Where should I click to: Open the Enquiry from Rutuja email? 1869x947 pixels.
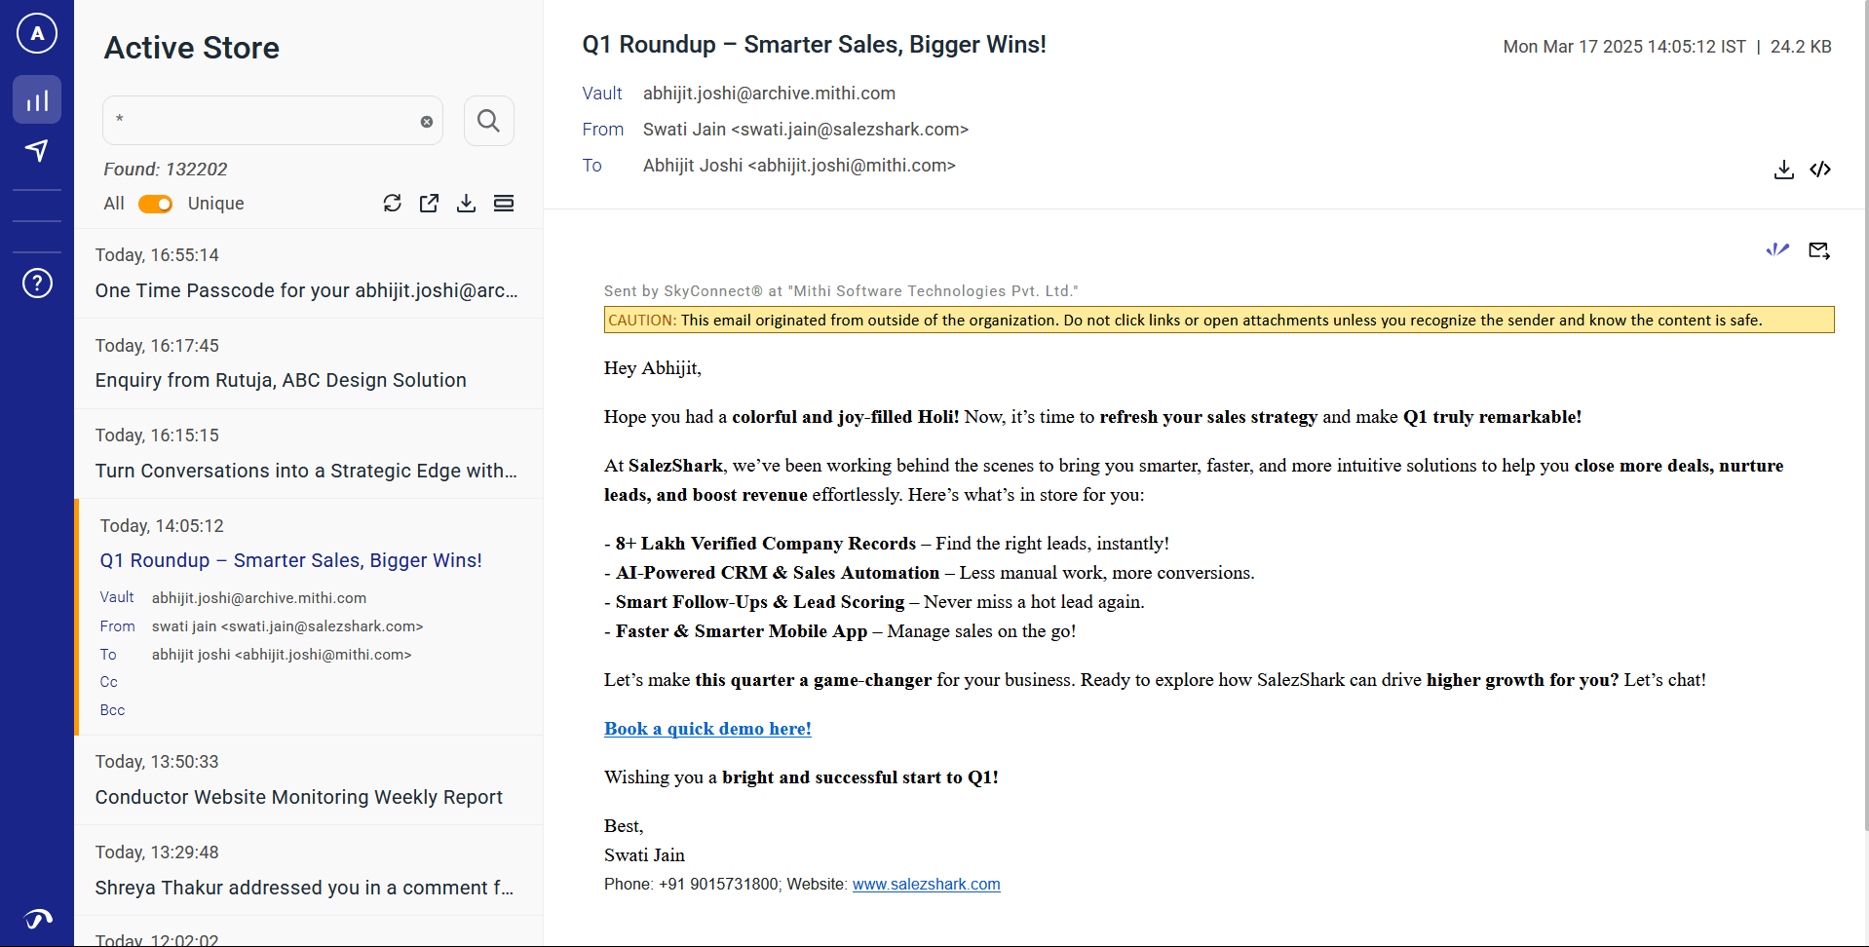pyautogui.click(x=281, y=380)
